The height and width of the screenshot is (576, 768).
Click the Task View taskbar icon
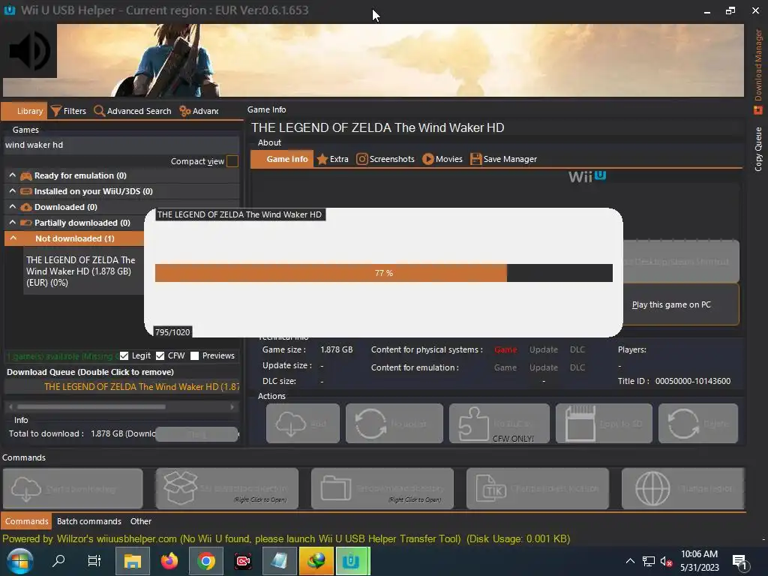(x=94, y=561)
